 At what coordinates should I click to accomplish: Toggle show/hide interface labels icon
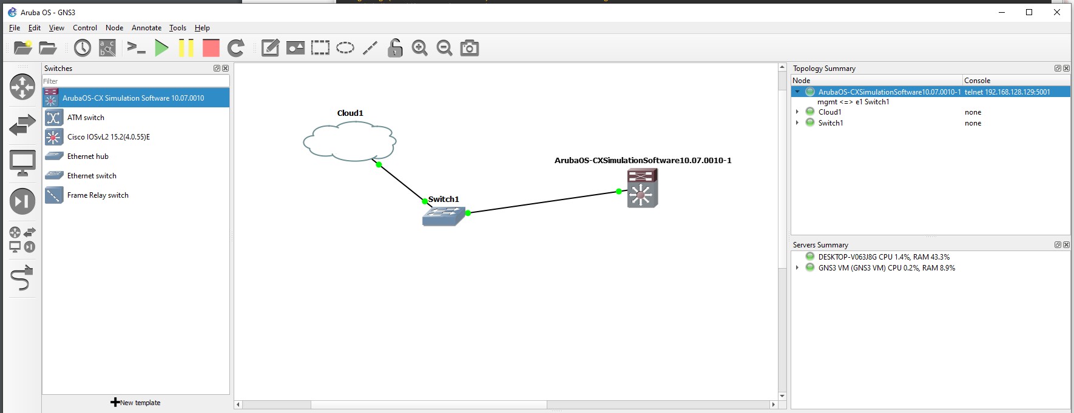107,48
